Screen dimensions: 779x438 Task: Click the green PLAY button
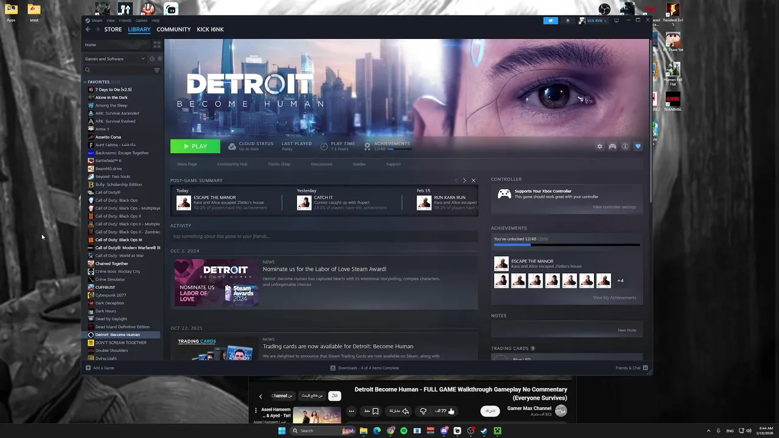point(195,146)
